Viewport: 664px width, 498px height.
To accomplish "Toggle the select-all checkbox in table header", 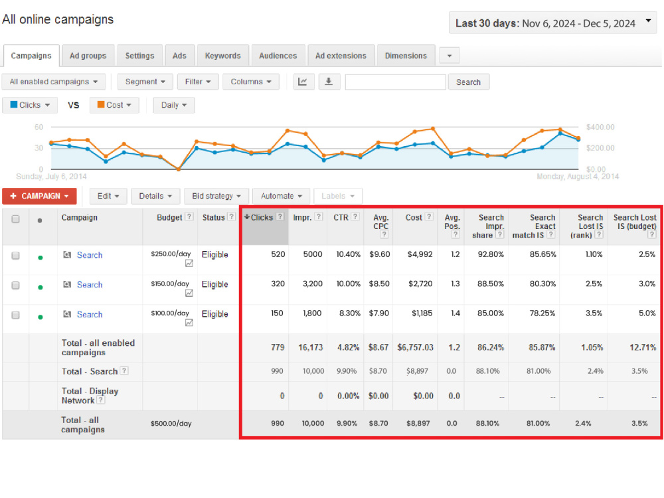I will click(x=16, y=219).
